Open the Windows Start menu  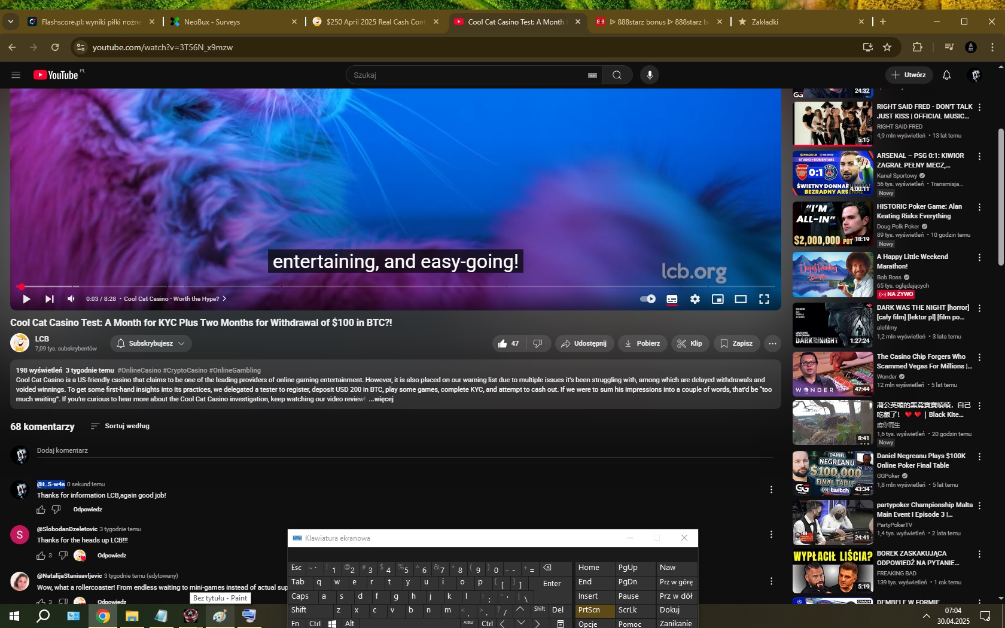point(14,616)
